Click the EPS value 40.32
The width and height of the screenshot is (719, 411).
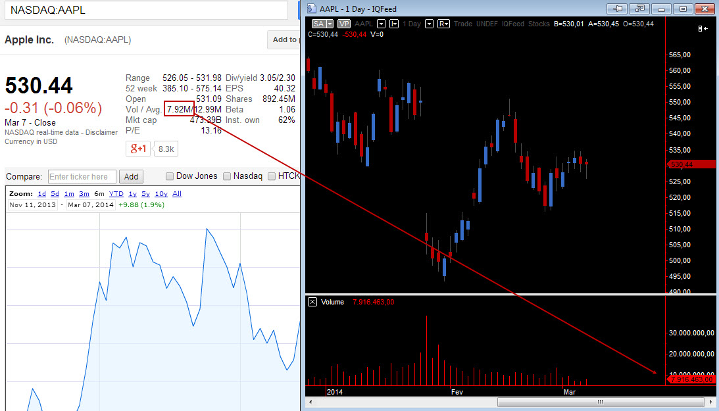[x=284, y=88]
